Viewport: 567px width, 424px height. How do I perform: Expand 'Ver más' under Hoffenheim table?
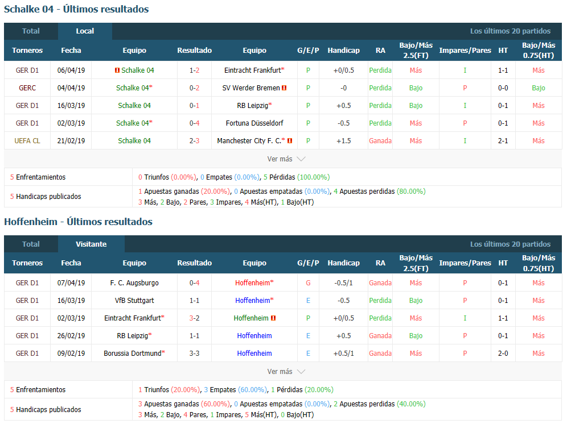[286, 372]
